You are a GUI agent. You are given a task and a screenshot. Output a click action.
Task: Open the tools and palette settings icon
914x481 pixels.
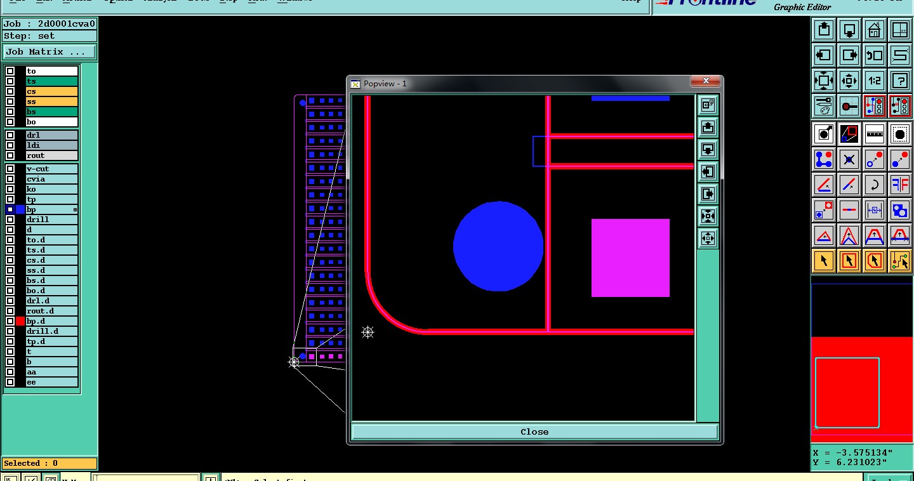point(824,106)
